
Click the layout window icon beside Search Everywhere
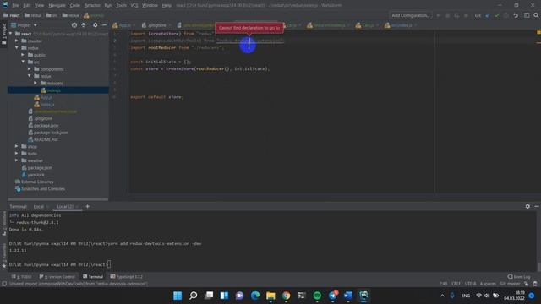click(x=527, y=15)
